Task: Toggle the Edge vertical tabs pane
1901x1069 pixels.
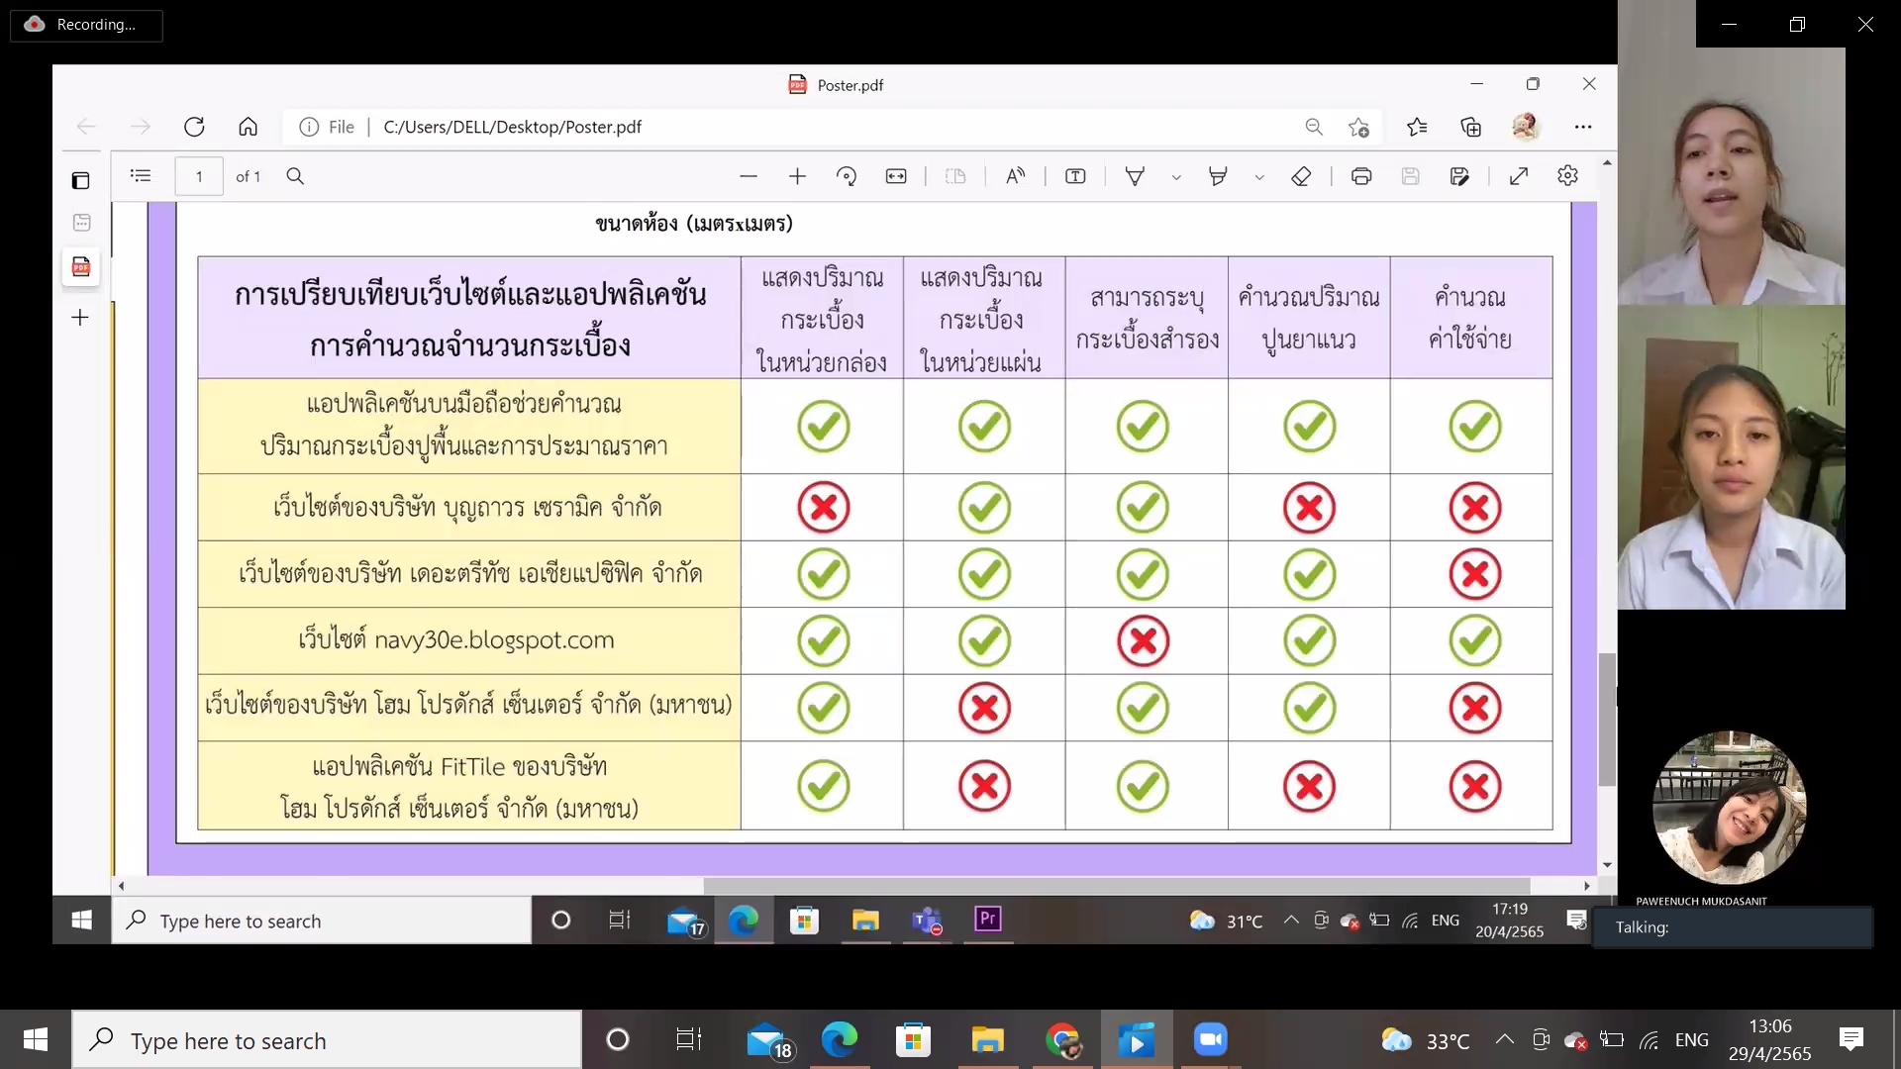Action: (x=81, y=180)
